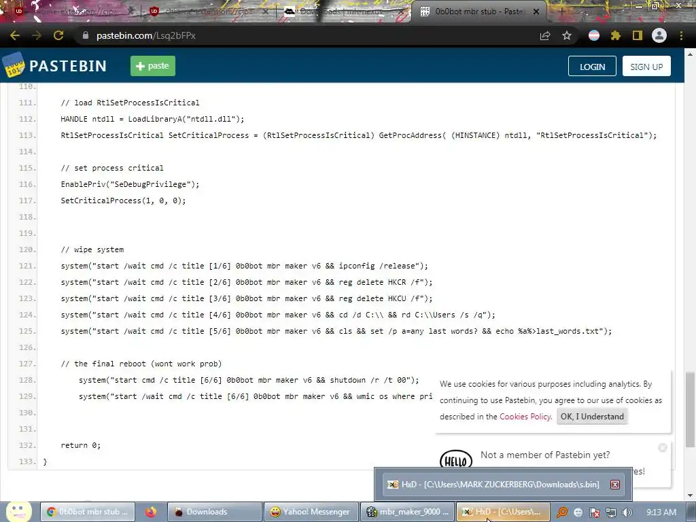Viewport: 696px width, 522px height.
Task: Click the '// the final reboot' comment
Action: pyautogui.click(x=141, y=364)
